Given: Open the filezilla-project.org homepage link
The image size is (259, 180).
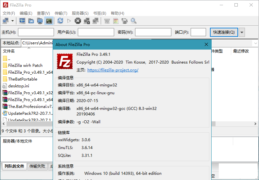Looking at the screenshot, I should click(x=113, y=70).
